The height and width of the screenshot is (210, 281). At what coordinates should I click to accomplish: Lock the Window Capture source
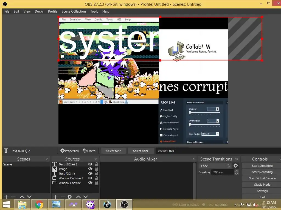pyautogui.click(x=96, y=183)
